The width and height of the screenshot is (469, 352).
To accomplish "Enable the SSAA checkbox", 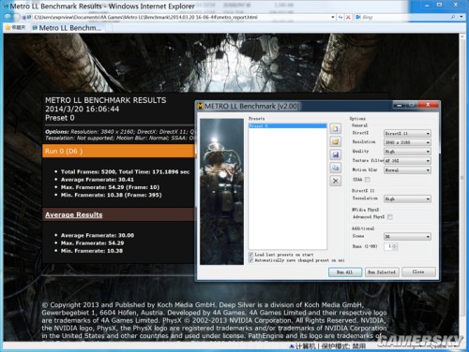I will click(x=368, y=180).
